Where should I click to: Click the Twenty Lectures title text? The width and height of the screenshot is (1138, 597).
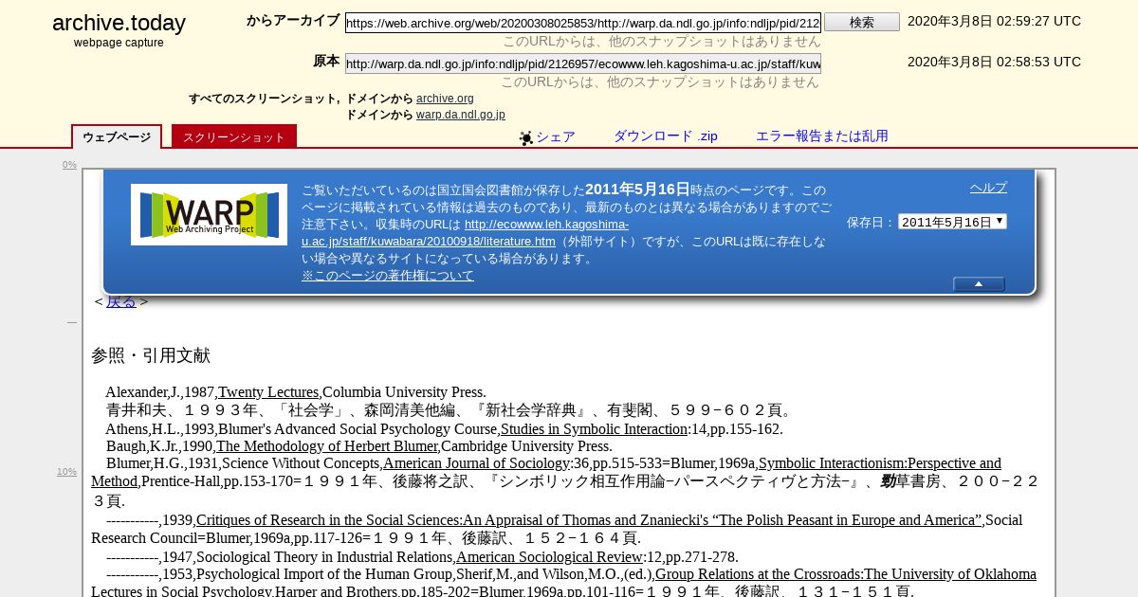[268, 392]
